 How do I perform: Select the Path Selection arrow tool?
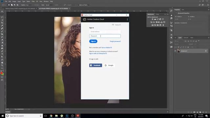click(x=2, y=57)
